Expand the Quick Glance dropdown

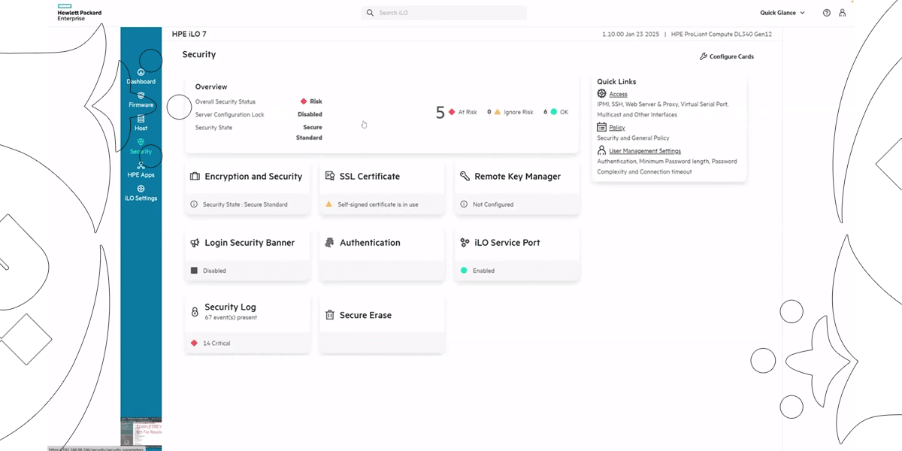(x=782, y=13)
